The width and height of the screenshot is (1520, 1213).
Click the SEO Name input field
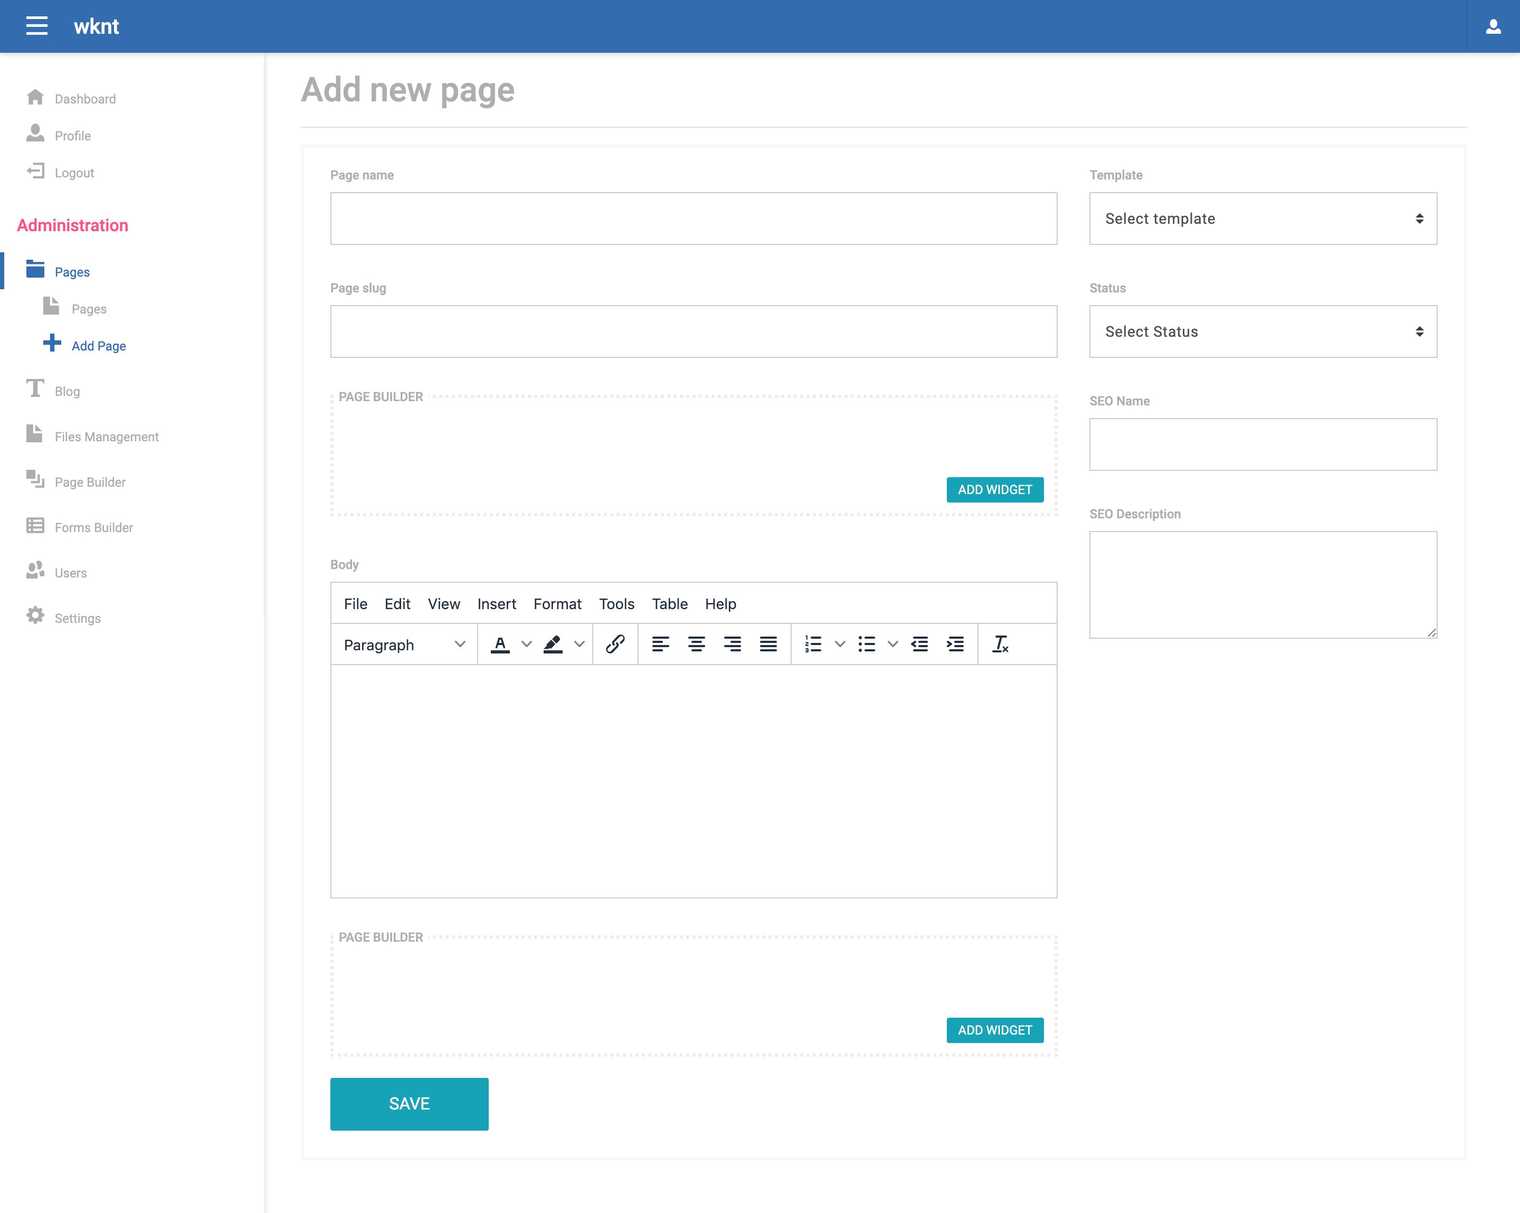[x=1262, y=444]
